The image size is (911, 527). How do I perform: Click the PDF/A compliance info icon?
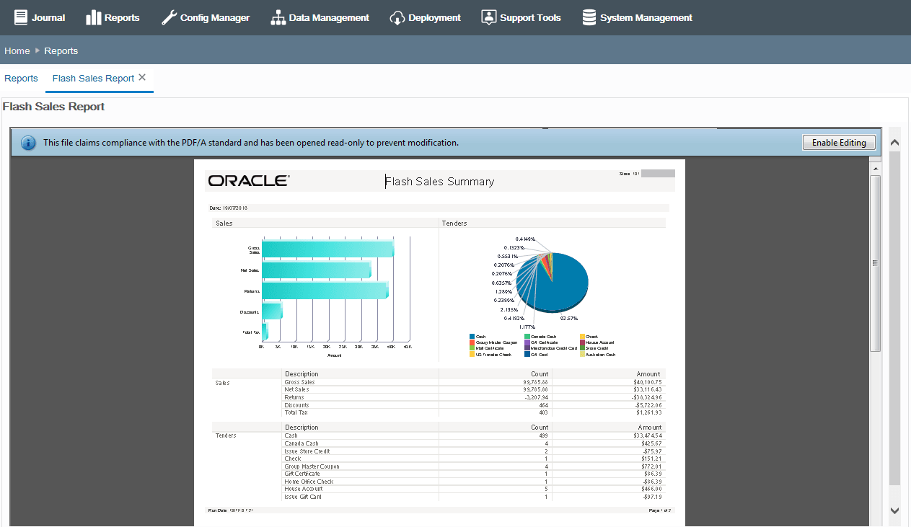tap(28, 143)
